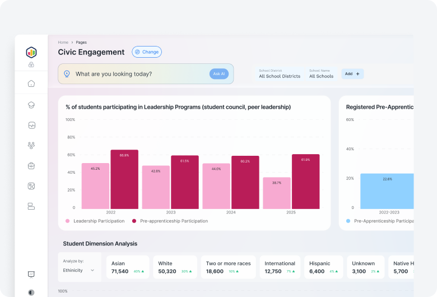Go to Home in the breadcrumb

pos(63,43)
